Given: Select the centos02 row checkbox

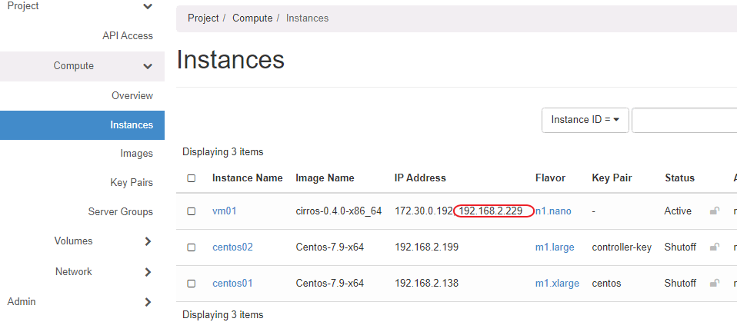Looking at the screenshot, I should coord(192,247).
